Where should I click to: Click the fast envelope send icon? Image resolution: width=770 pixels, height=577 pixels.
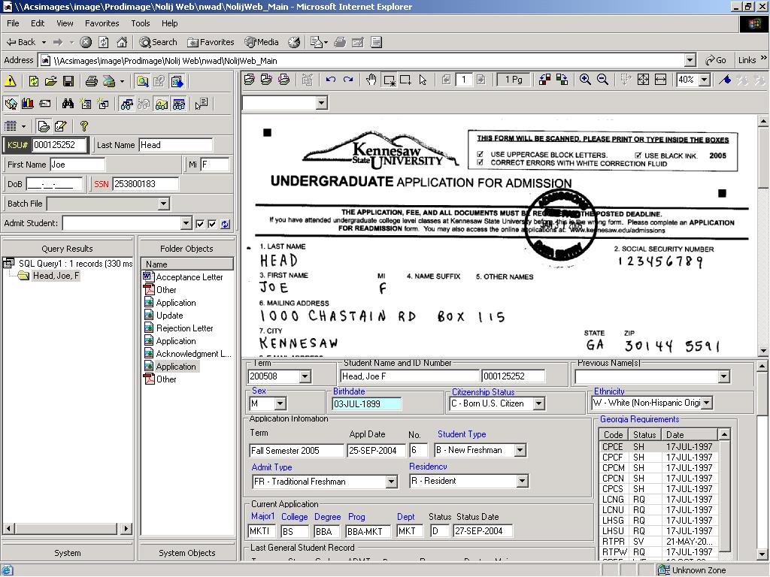[44, 104]
